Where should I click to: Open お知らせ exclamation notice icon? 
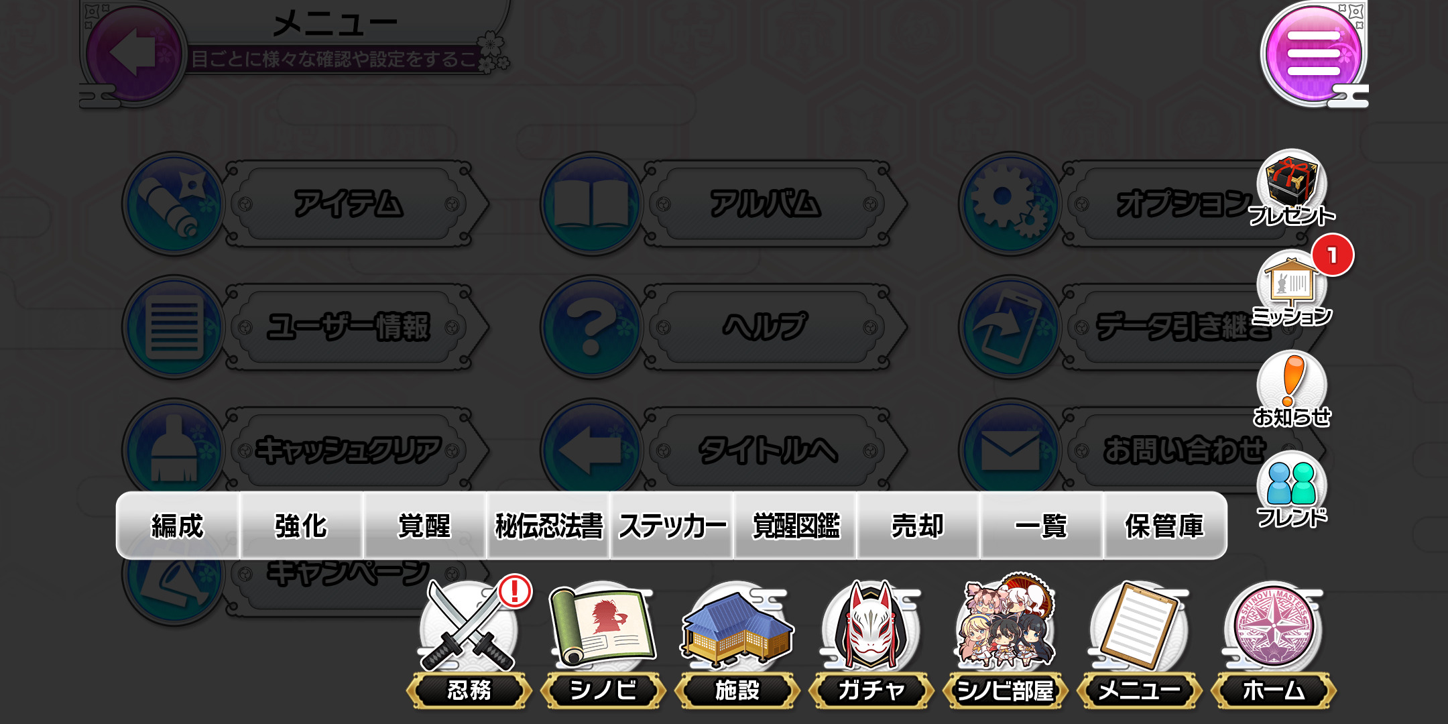1292,389
